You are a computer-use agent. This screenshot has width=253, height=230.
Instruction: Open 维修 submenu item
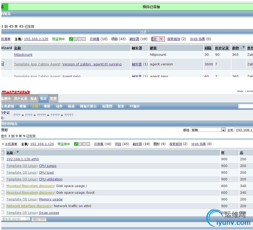click(47, 106)
